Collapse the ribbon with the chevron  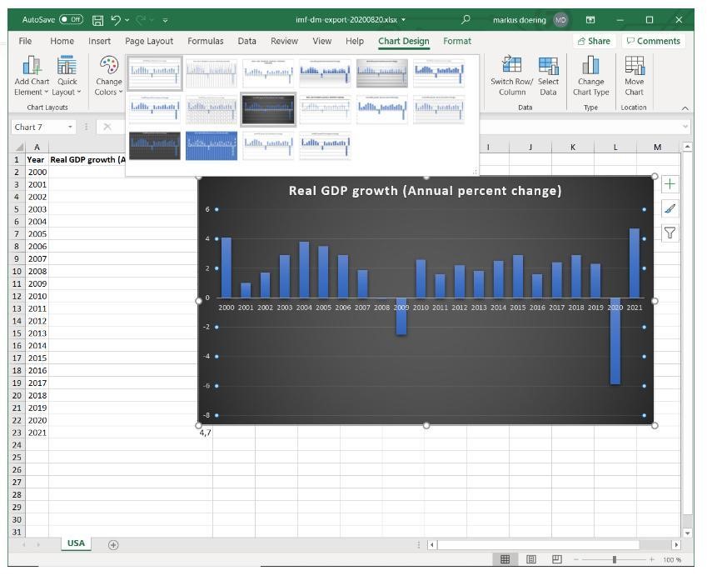click(685, 108)
